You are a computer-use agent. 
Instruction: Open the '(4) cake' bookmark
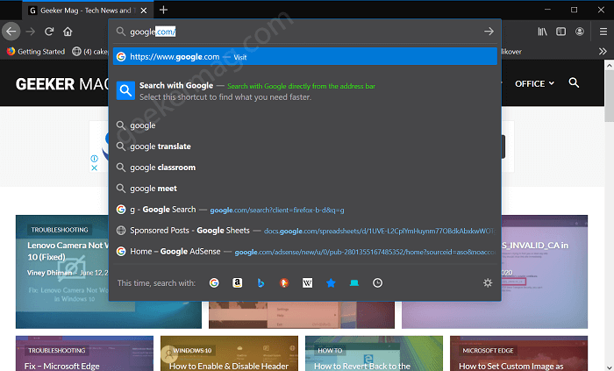[x=89, y=51]
